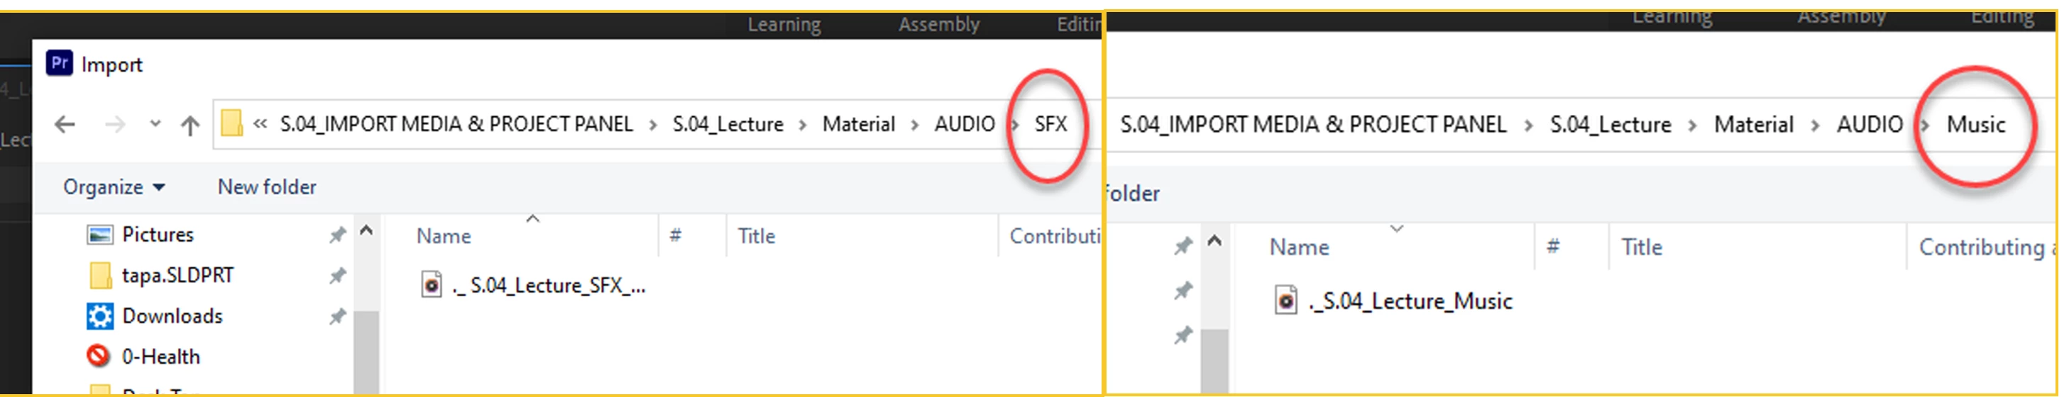Jump to AUDIO breadcrumb in Import dialog
The width and height of the screenshot is (2069, 397).
pyautogui.click(x=964, y=124)
